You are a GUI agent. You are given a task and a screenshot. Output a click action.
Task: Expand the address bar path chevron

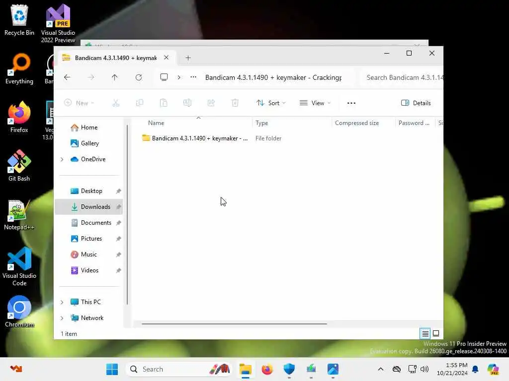(x=179, y=77)
